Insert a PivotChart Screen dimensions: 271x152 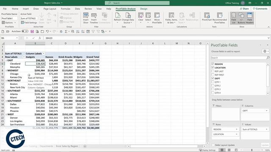pos(207,17)
